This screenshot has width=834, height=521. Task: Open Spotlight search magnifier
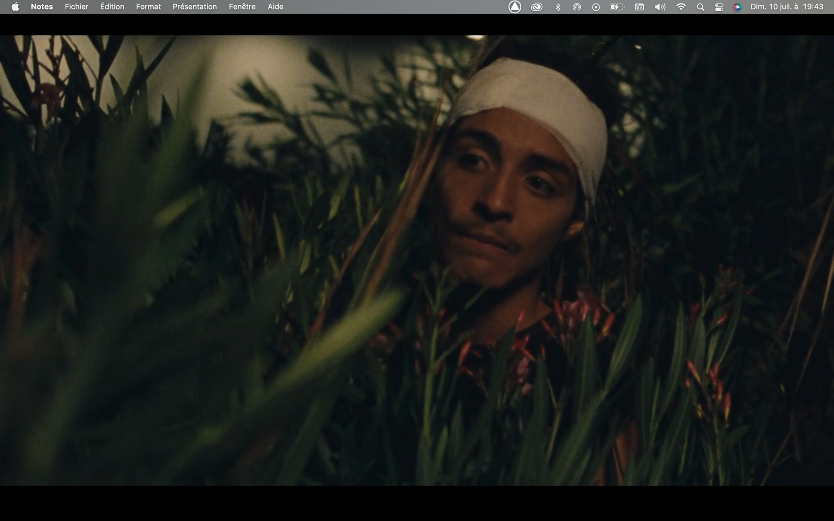[700, 7]
